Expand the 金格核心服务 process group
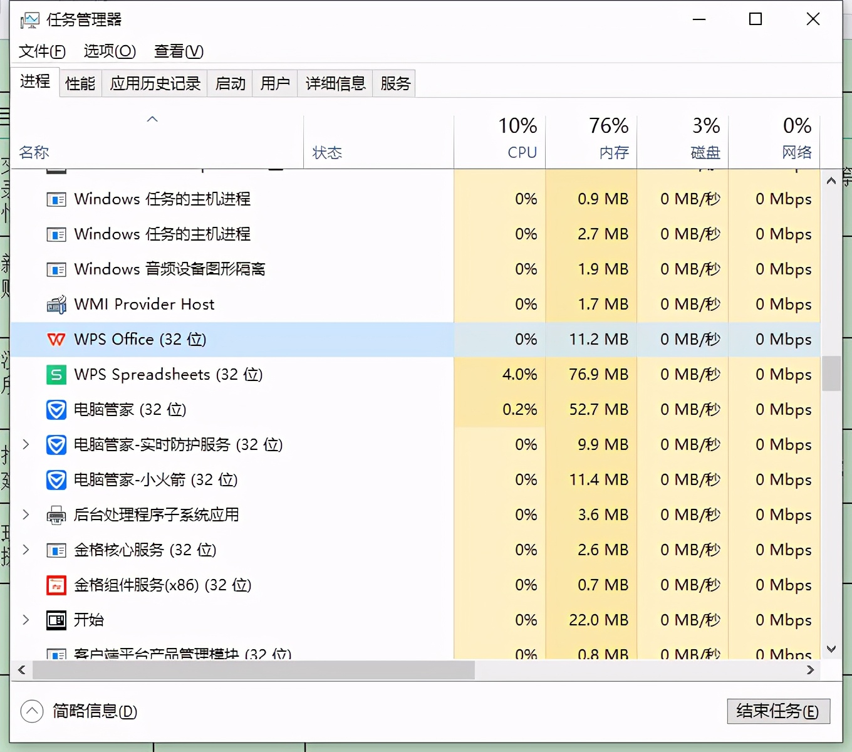This screenshot has height=752, width=852. coord(26,550)
